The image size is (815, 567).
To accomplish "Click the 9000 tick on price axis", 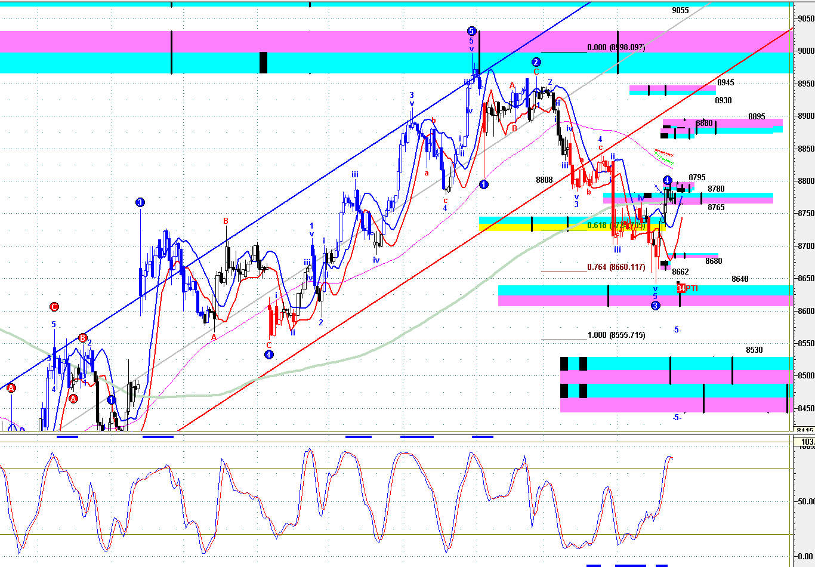I will (806, 51).
